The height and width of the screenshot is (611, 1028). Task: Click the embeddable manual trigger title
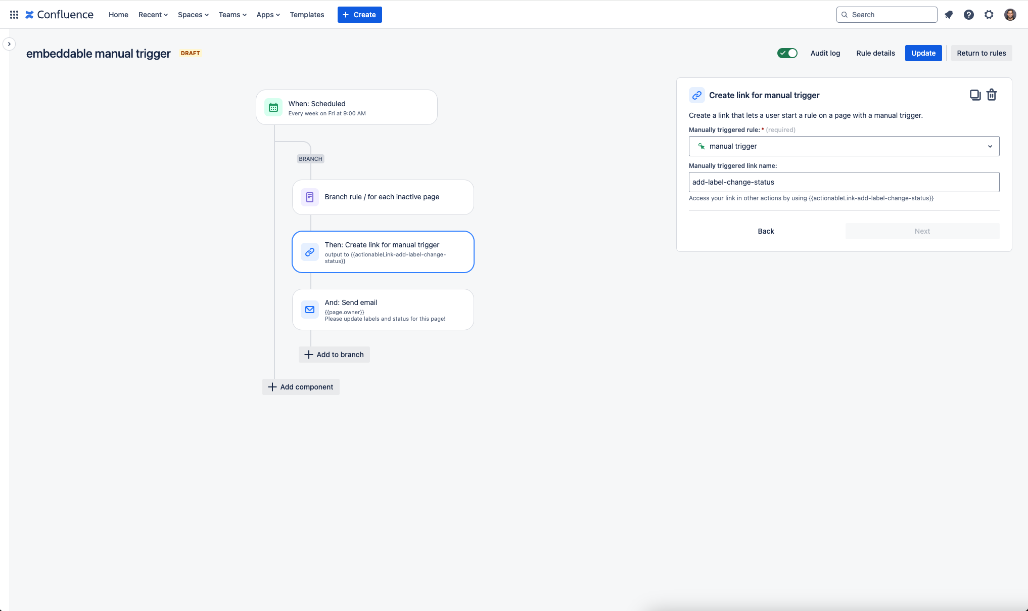click(99, 54)
